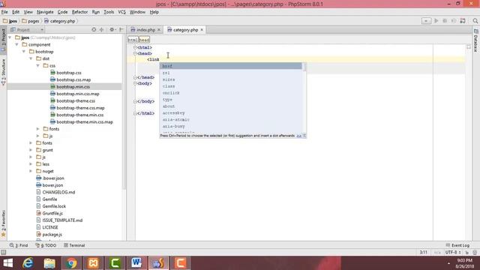Open the Navigate menu
480x270 pixels.
tap(45, 12)
